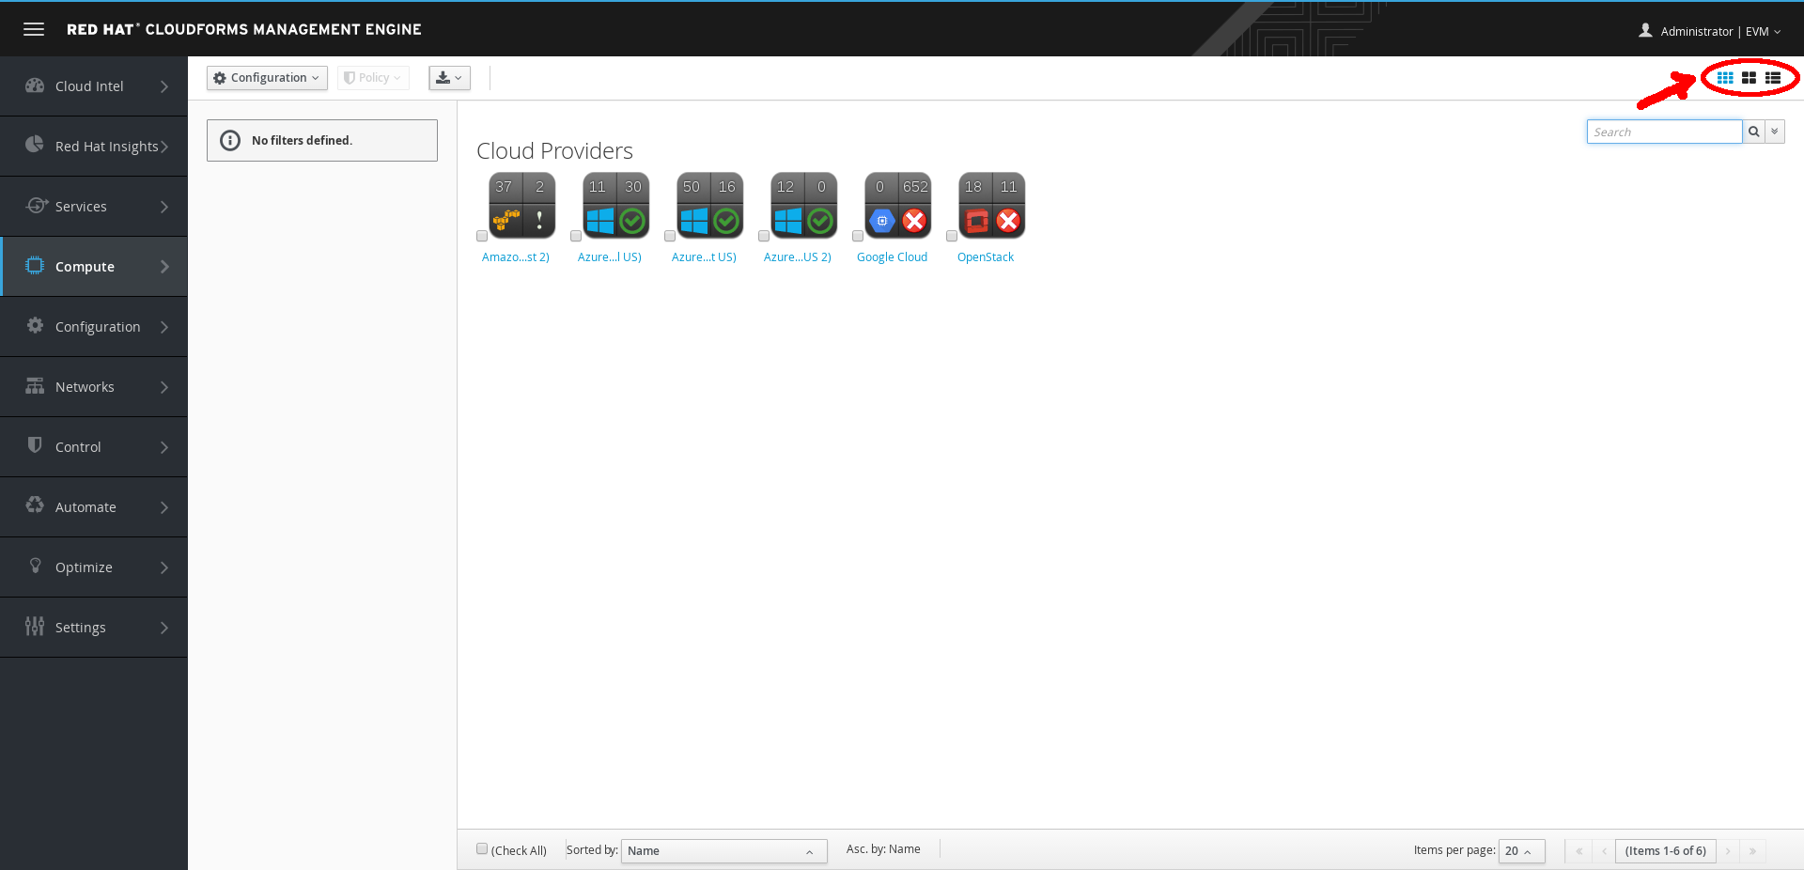1804x870 pixels.
Task: Open the Amazo...st 2) link
Action: (516, 257)
